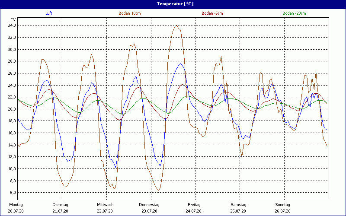Image resolution: width=346 pixels, height=216 pixels.
Task: Click the 6,0 y-axis value
Action: [x=13, y=193]
